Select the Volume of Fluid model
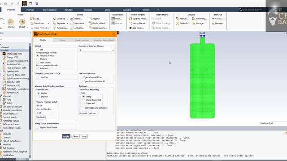The height and width of the screenshot is (161, 287). 38,55
